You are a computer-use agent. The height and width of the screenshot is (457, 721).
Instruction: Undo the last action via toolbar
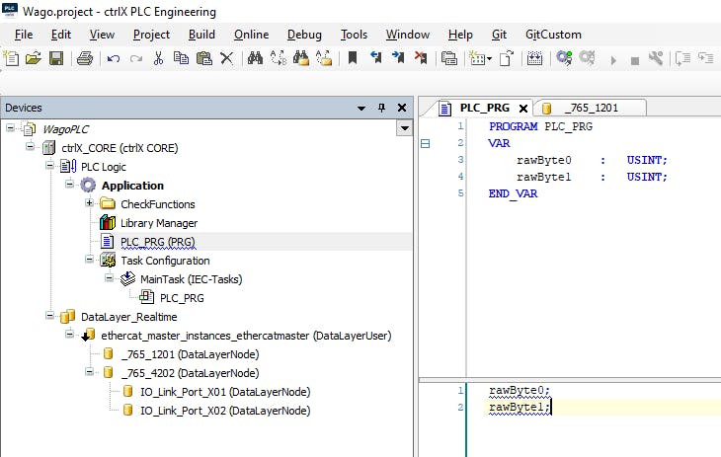[114, 58]
